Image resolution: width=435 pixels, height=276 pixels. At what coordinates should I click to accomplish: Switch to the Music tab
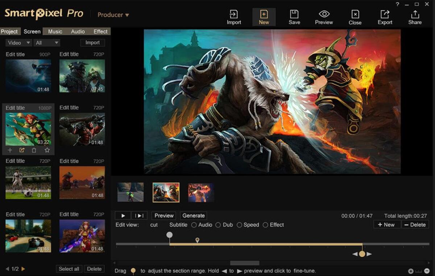tap(55, 31)
